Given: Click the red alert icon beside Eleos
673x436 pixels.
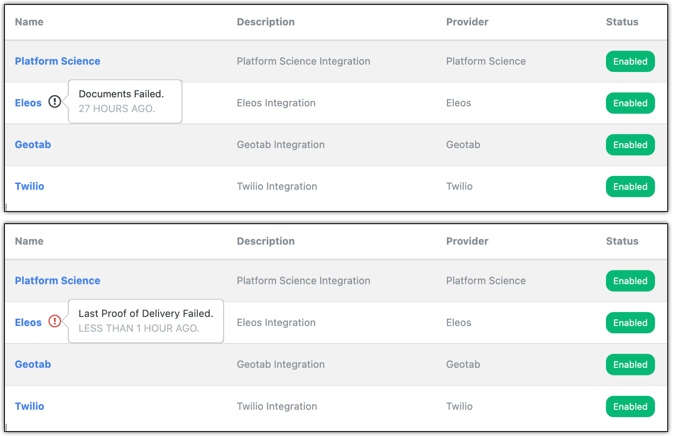Looking at the screenshot, I should (x=55, y=321).
